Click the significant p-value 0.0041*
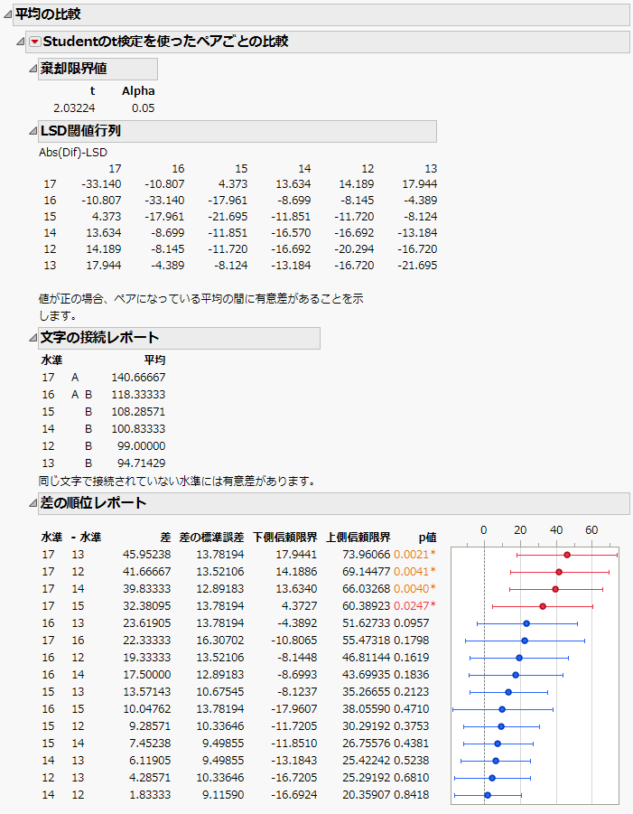Screen dimensions: 633x814 pyautogui.click(x=414, y=572)
